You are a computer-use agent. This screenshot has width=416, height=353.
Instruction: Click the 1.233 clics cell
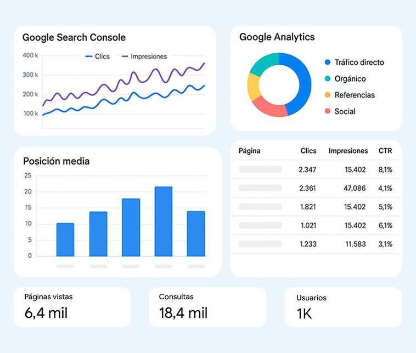(308, 244)
